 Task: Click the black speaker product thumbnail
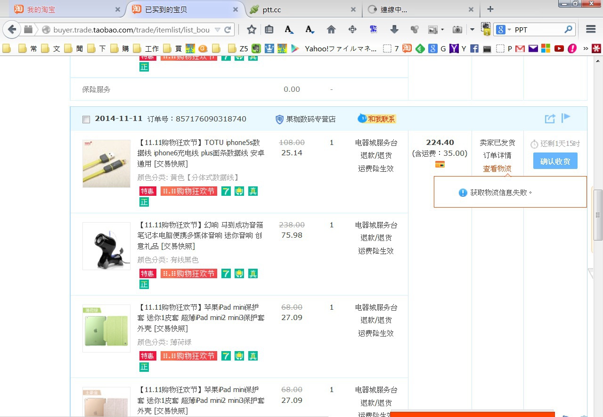tap(106, 246)
